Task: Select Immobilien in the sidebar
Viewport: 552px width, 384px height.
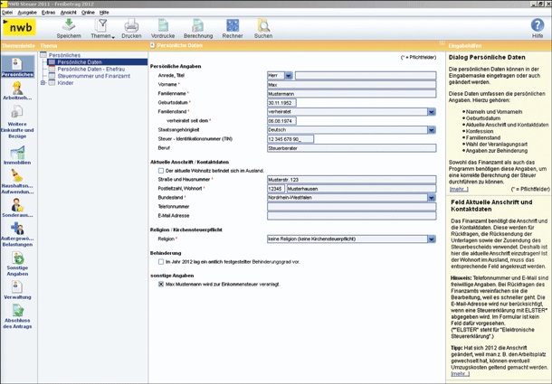Action: (17, 155)
